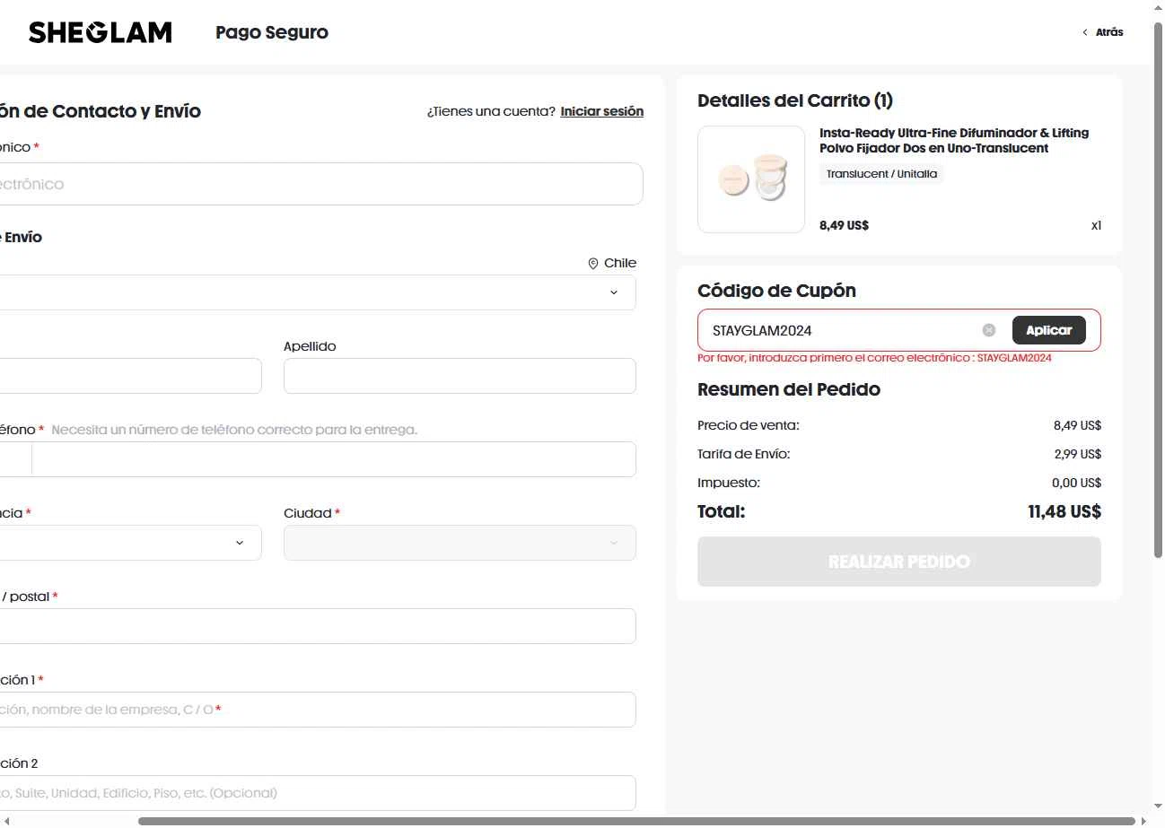Screen dimensions: 1165x828
Task: Click the Precio de venta value in the summary
Action: (x=1078, y=425)
